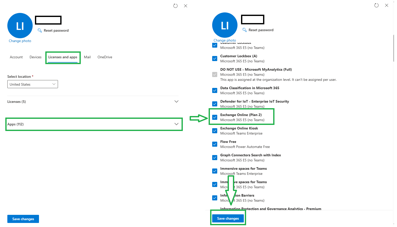Expand the Licenses (5) section

pyautogui.click(x=93, y=102)
